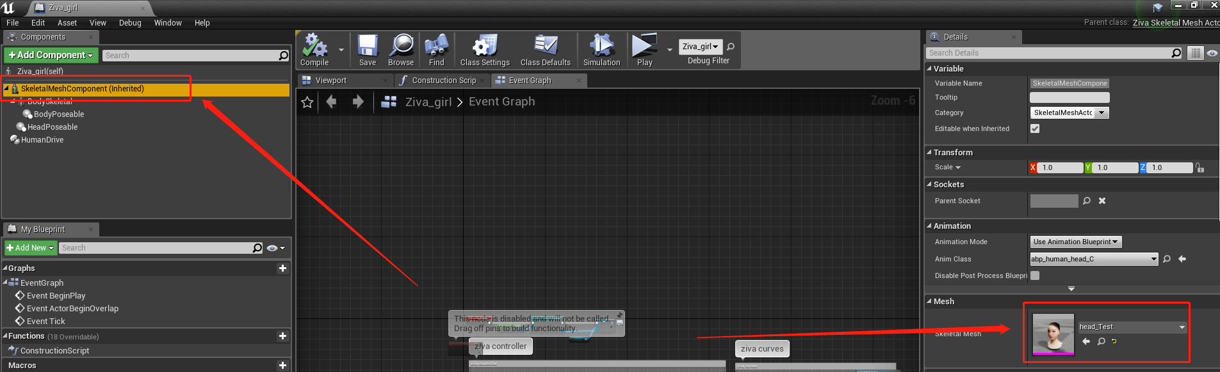Click search magnifier in Components search
Screen dimensions: 1220x372
[x=284, y=56]
